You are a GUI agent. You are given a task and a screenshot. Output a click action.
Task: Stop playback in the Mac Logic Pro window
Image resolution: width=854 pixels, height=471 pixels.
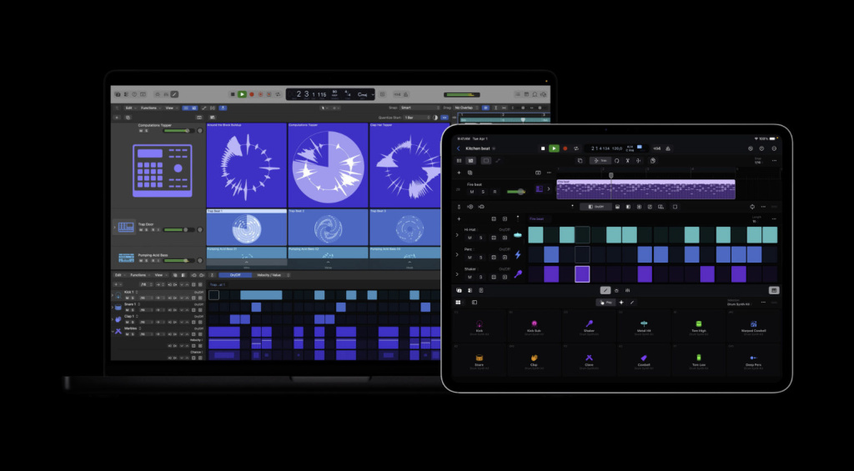point(233,94)
